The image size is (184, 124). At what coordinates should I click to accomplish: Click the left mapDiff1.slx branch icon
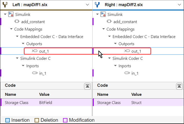pyautogui.click(x=5, y=5)
